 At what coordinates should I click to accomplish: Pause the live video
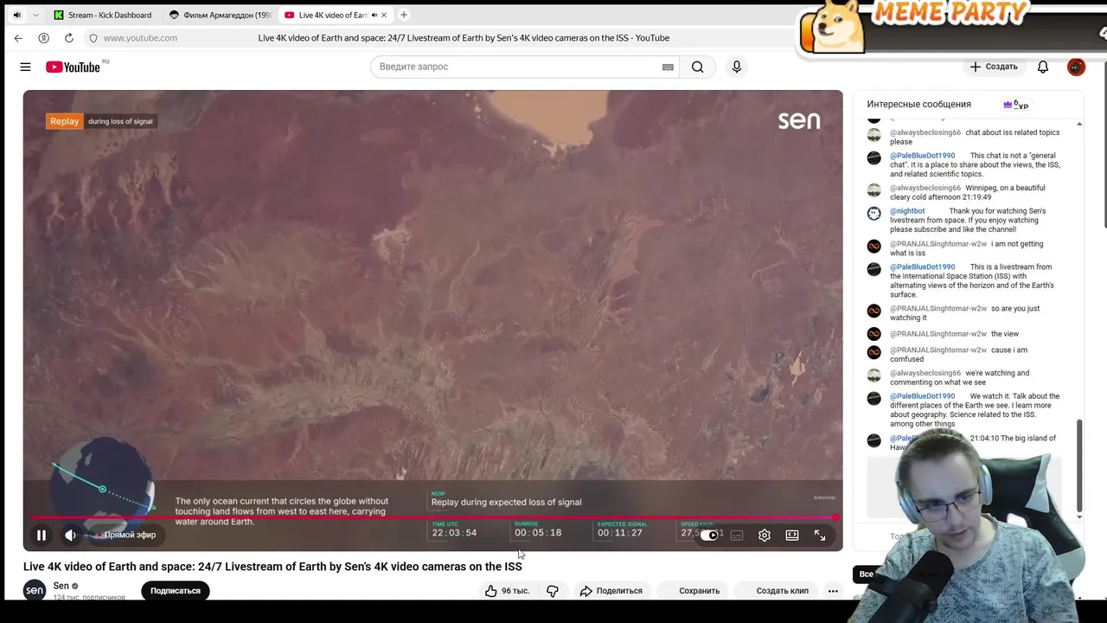click(x=41, y=535)
